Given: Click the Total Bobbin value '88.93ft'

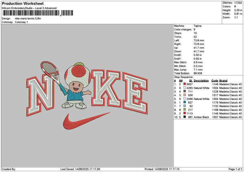Looking at the screenshot, I should [x=198, y=73].
